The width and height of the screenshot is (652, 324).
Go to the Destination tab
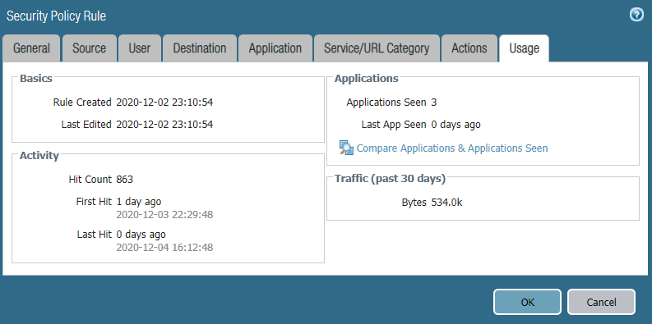coord(200,48)
